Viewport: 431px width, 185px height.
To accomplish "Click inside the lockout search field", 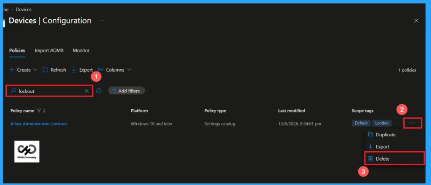I will tap(50, 91).
